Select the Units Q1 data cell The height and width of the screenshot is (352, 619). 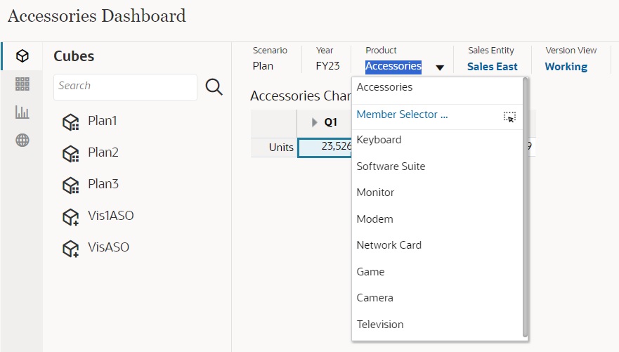325,147
